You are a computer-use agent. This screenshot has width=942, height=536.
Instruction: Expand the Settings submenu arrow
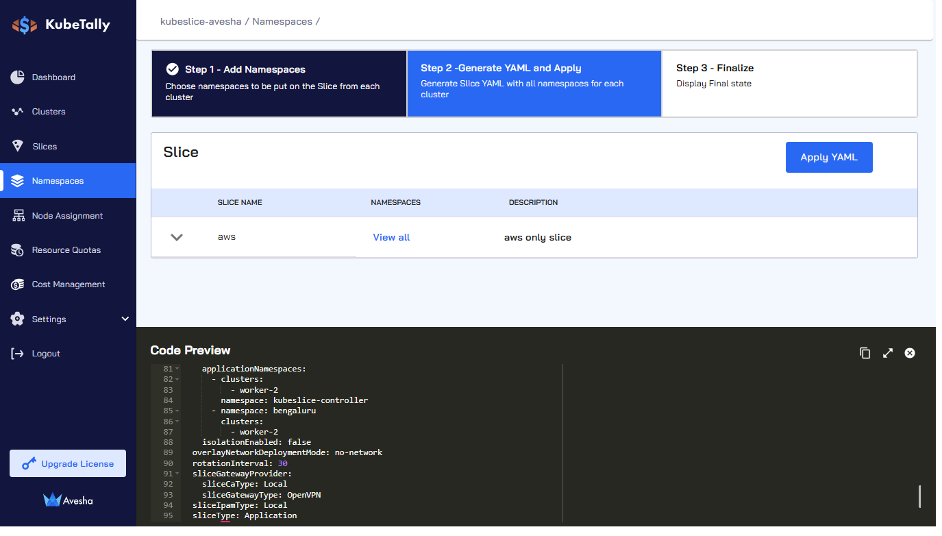pos(125,319)
